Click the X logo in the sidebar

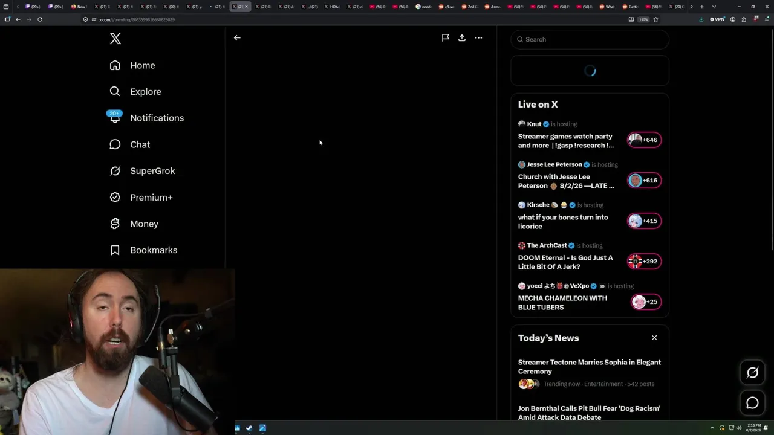coord(115,39)
